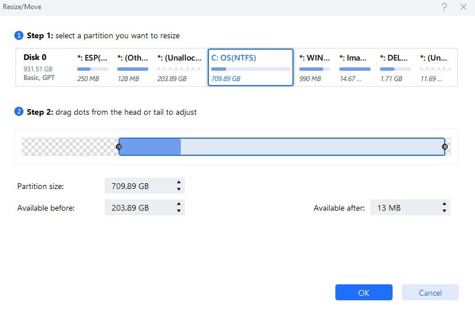Confirm with the OK button
The height and width of the screenshot is (314, 475).
[x=363, y=292]
